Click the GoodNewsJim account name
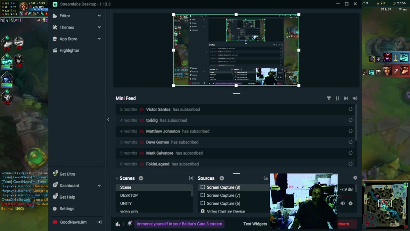This screenshot has height=231, width=410. pos(73,222)
